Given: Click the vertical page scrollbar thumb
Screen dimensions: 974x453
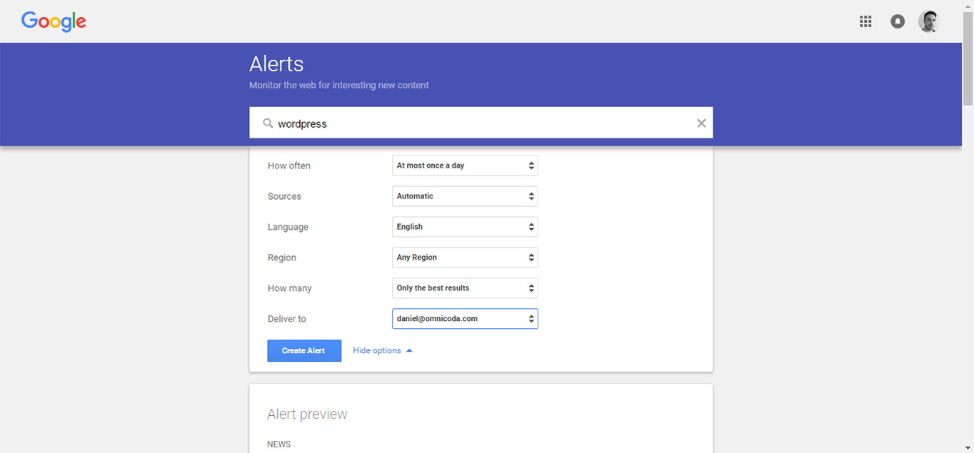Looking at the screenshot, I should click(968, 58).
